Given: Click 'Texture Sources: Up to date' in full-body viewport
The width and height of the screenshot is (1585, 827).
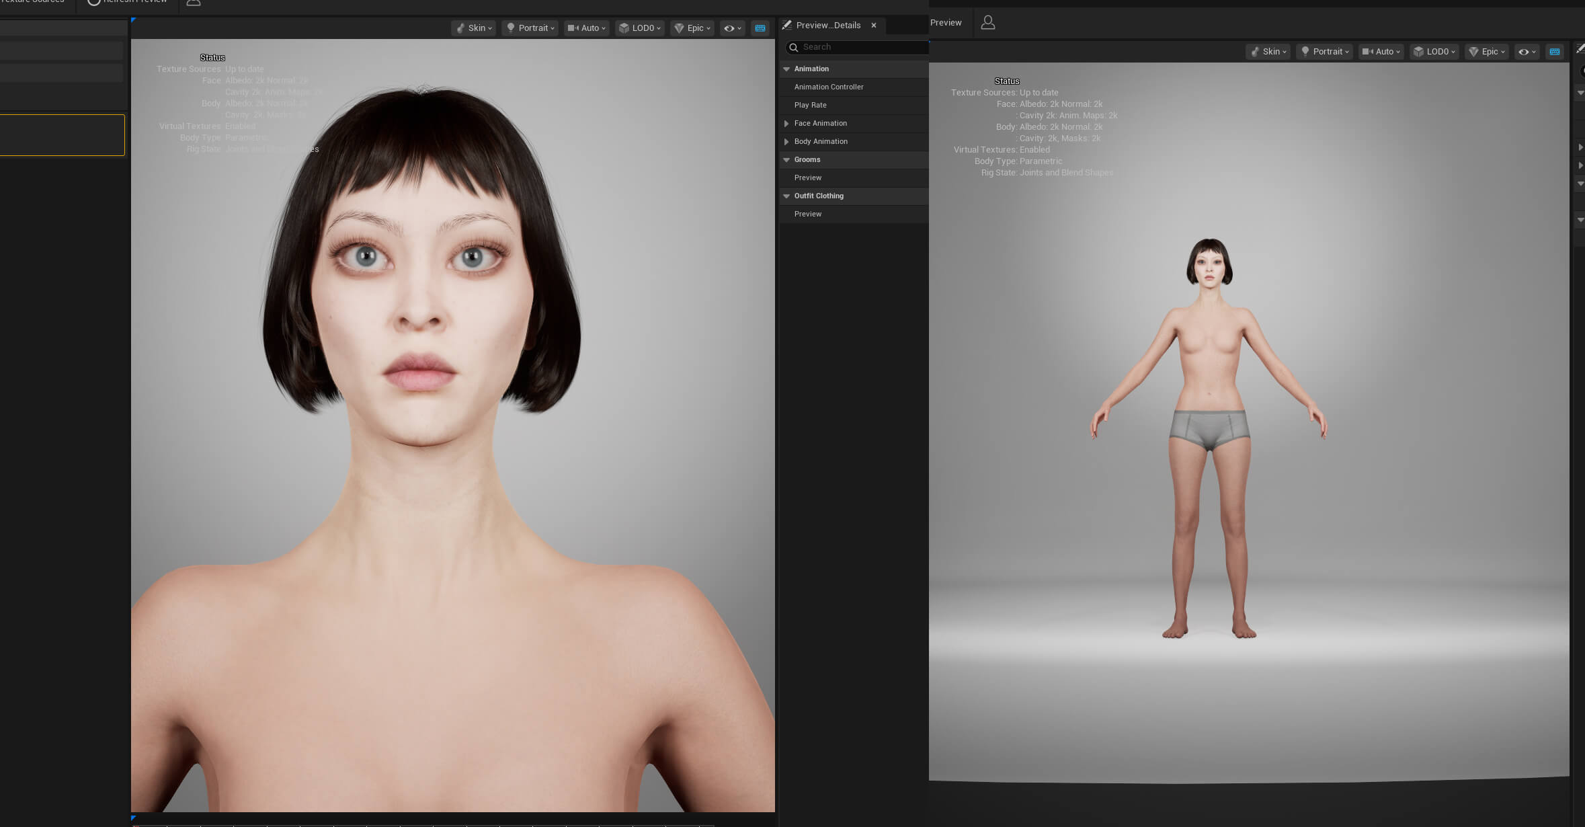Looking at the screenshot, I should click(1004, 93).
